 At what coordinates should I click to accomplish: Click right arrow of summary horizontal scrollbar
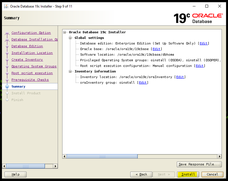point(220,157)
